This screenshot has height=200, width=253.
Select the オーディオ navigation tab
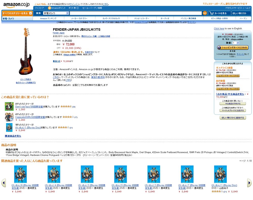pyautogui.click(x=165, y=18)
